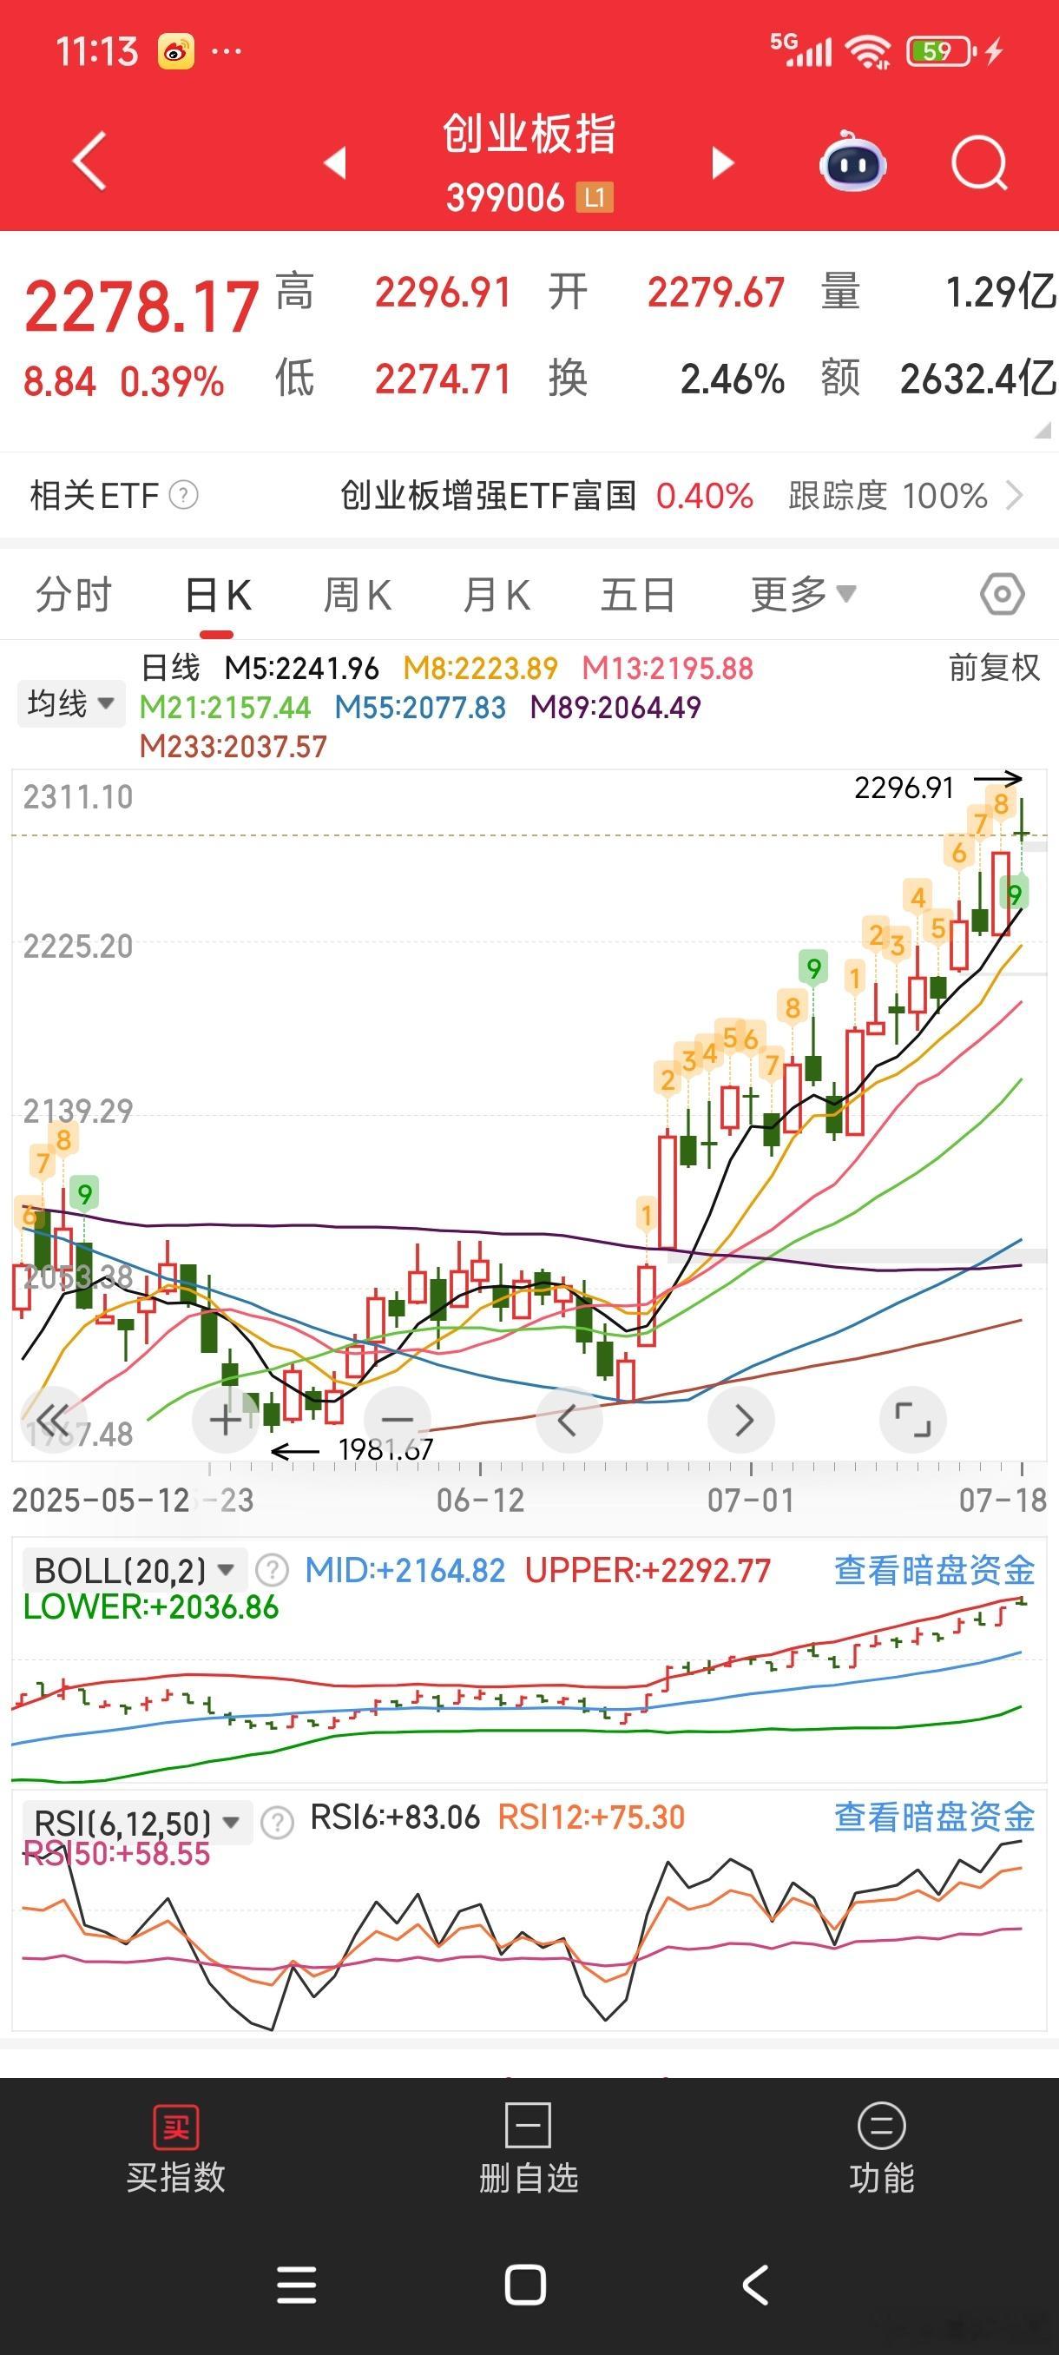Screen dimensions: 1059x2355
Task: Open RSI(6,12,50) indicator dropdown
Action: coord(135,1822)
